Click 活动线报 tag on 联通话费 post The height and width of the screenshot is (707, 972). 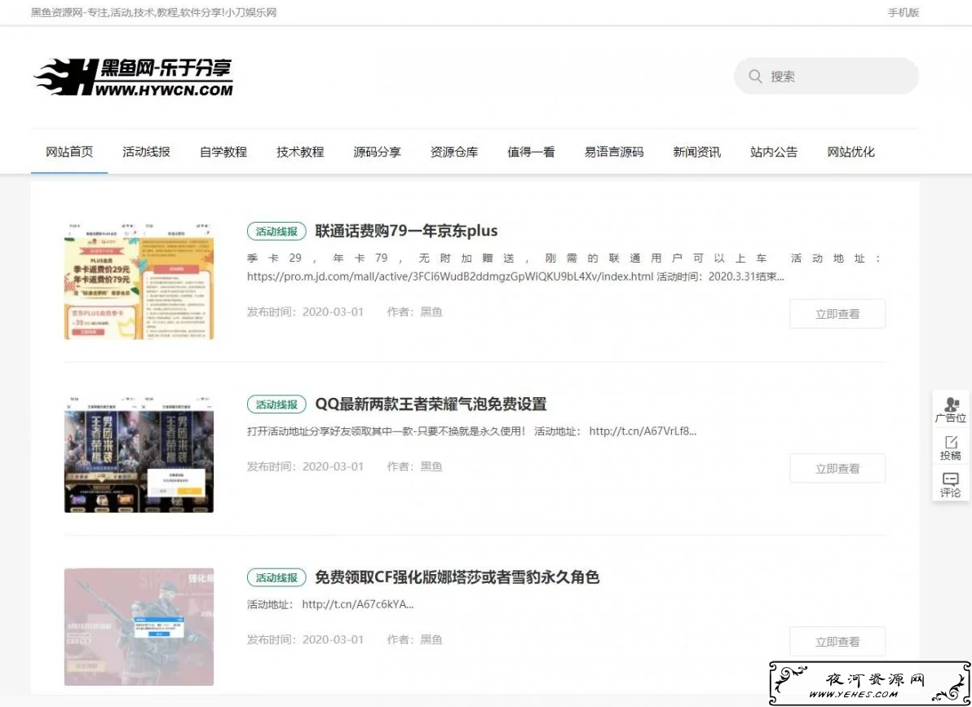276,232
